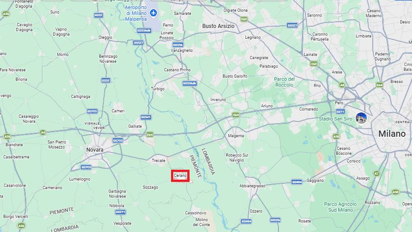The width and height of the screenshot is (412, 232).
Task: Open the Stadio San Siro photo marker
Action: click(361, 118)
